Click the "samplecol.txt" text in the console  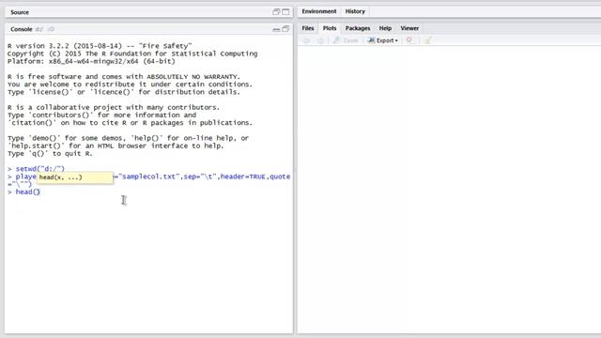coord(151,177)
